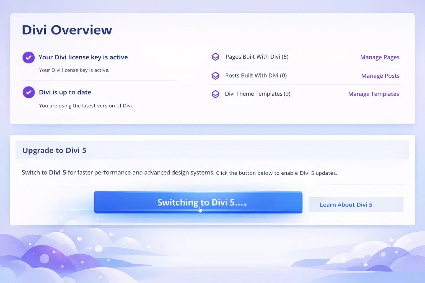Click the Divi is up to date heading text
This screenshot has height=283, width=425.
65,92
